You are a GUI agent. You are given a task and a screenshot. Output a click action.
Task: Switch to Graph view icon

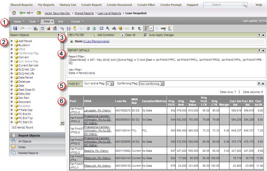click(x=49, y=28)
